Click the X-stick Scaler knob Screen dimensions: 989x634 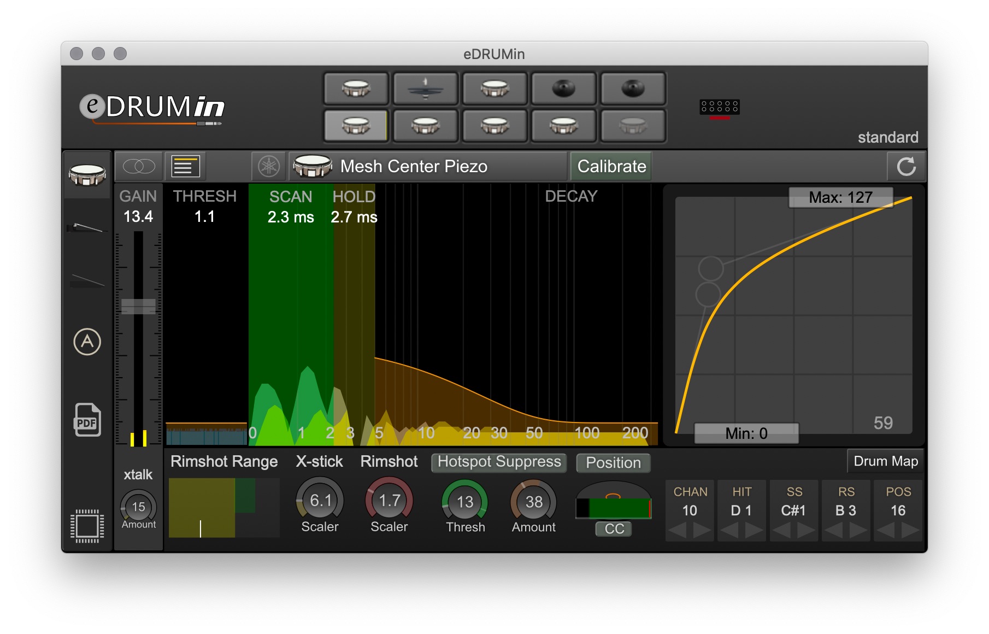pyautogui.click(x=320, y=499)
